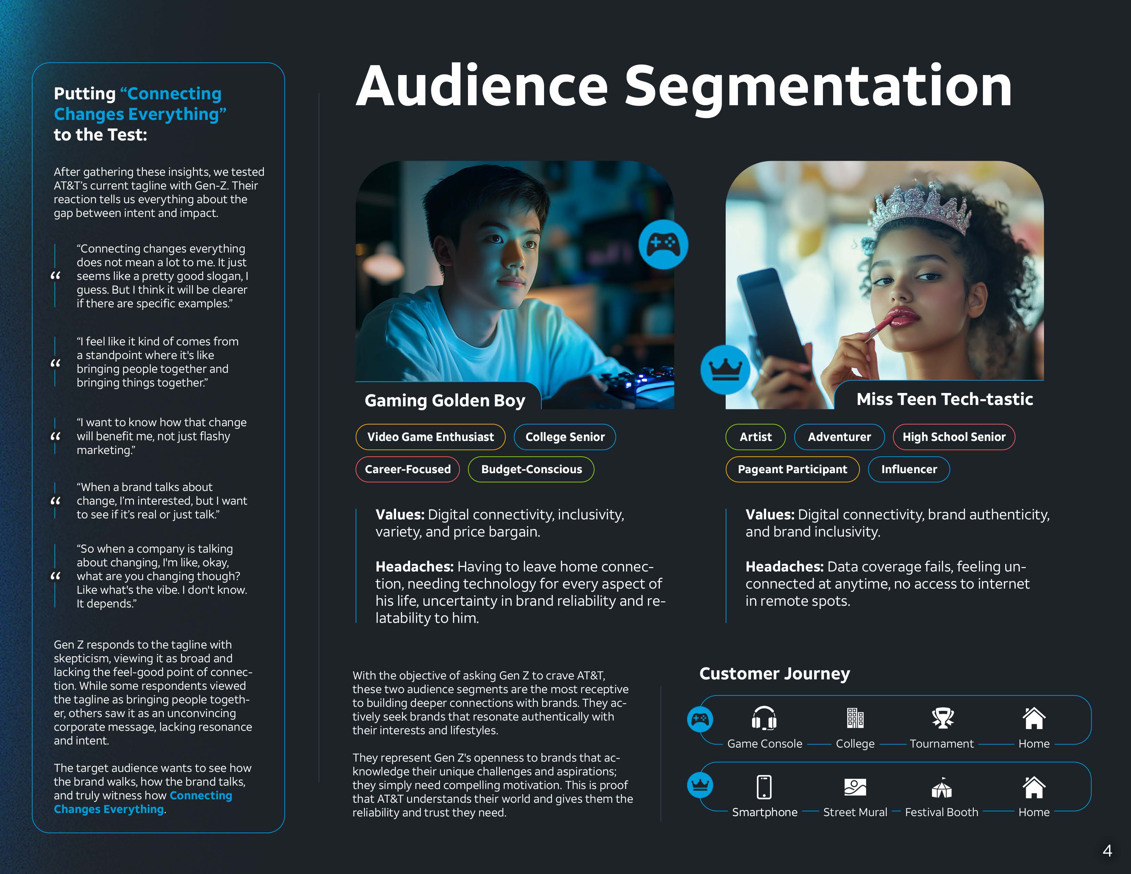
Task: Select the Video Game Enthusiast tag
Action: [x=430, y=437]
